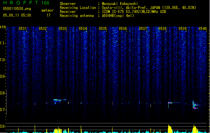The width and height of the screenshot is (210, 133).
Task: Click the meteor echo near 0533
Action: point(60,101)
